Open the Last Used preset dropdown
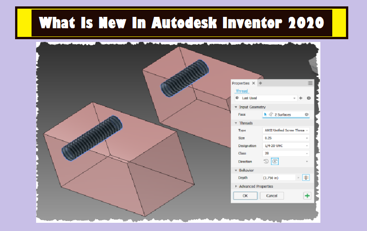367x231 pixels. coord(266,98)
